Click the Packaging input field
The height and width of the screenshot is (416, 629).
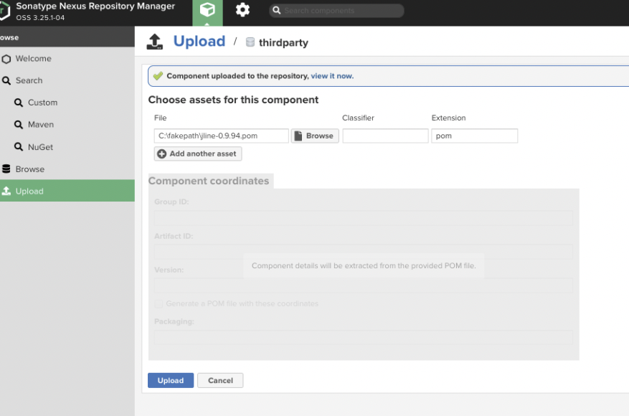[364, 337]
